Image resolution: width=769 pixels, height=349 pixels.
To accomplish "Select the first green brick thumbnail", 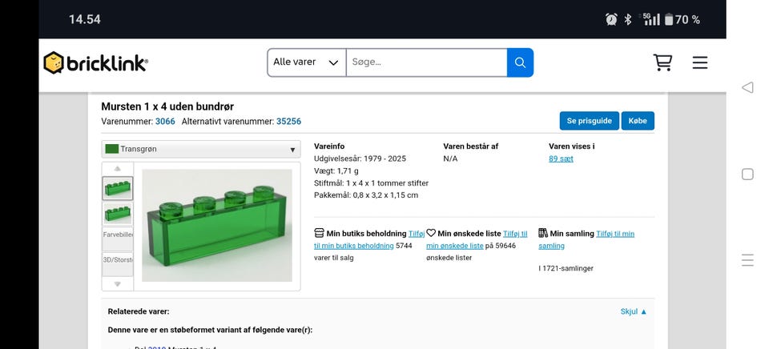I will point(117,188).
